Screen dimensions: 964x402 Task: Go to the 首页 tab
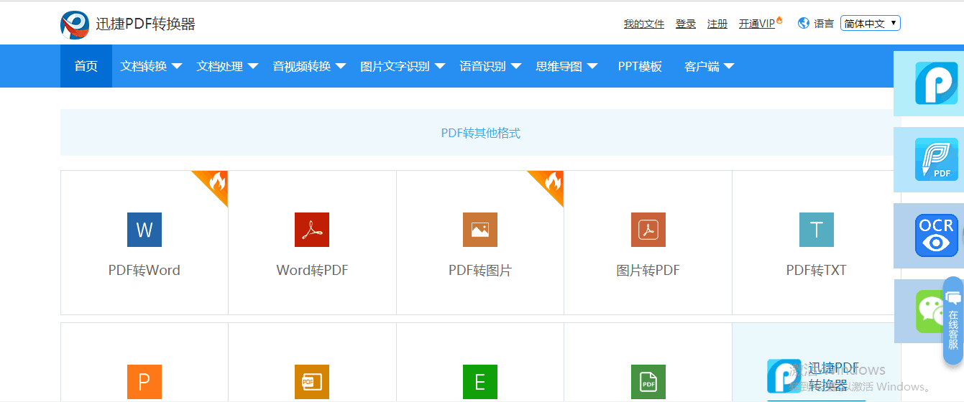(86, 66)
